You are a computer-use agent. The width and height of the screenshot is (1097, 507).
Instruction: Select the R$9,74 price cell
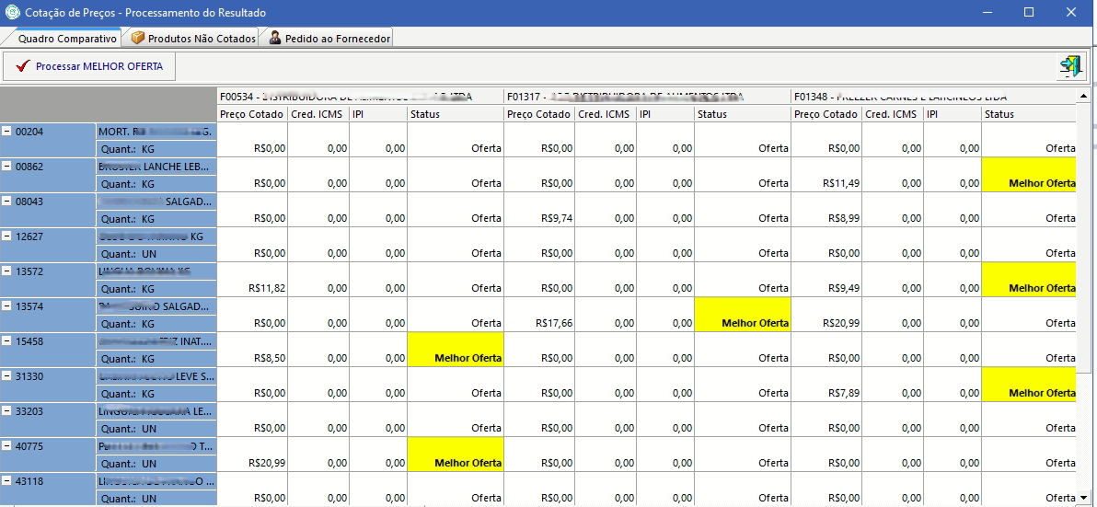click(x=539, y=210)
